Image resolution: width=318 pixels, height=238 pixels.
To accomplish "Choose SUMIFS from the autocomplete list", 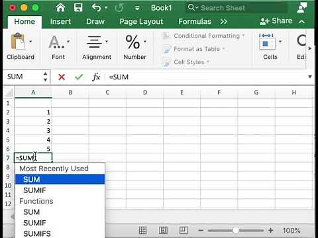I will [x=60, y=233].
